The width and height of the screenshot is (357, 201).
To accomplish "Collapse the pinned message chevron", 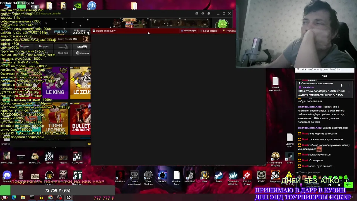I will point(349,92).
